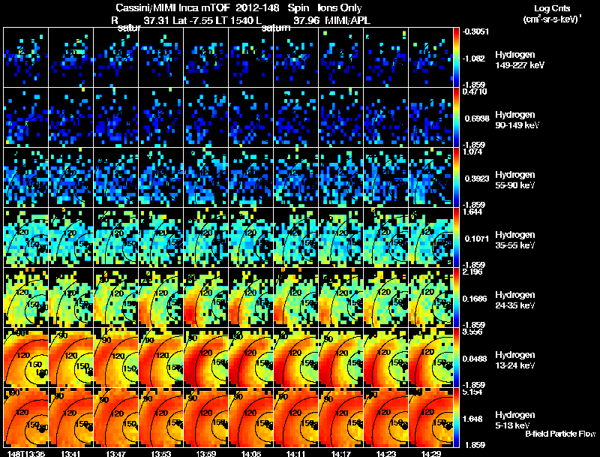Click the 13:41 time label
Viewport: 600px width, 457px height.
70,454
